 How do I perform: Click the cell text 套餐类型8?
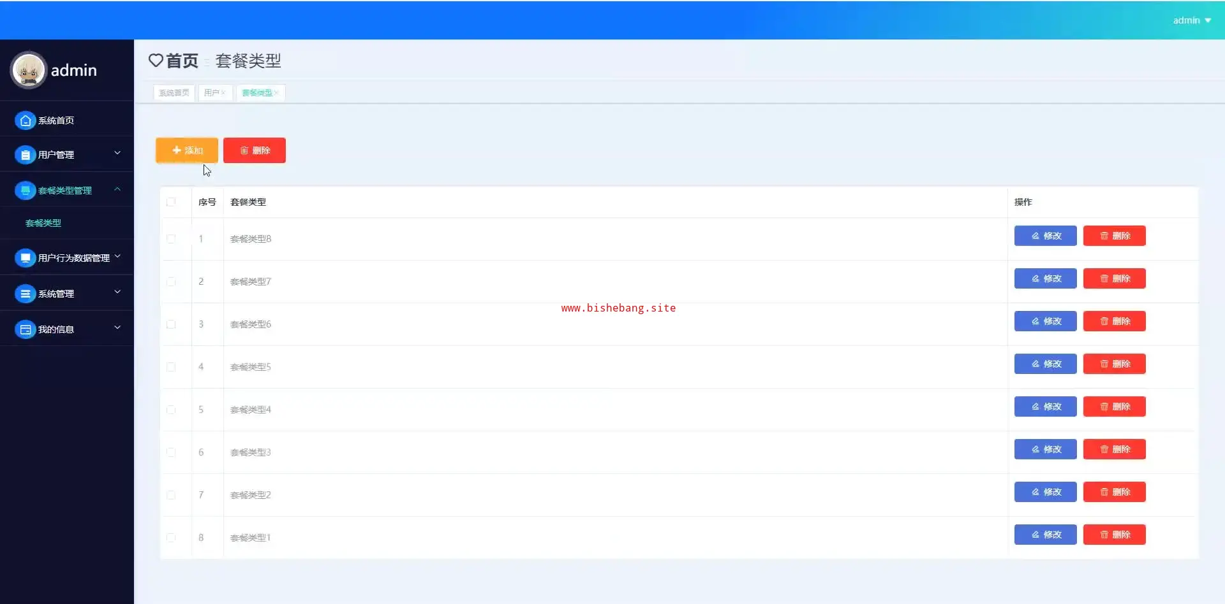tap(251, 239)
